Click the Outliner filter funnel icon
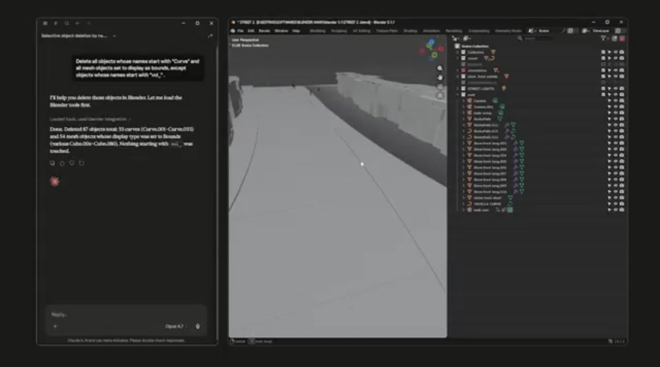 pyautogui.click(x=603, y=38)
